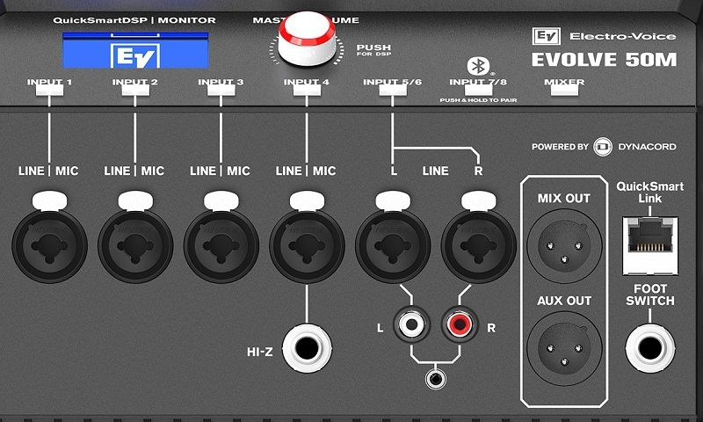Screen dimensions: 703x422
Task: Push INPUT 7/8 Bluetooth pair button
Action: [478, 90]
